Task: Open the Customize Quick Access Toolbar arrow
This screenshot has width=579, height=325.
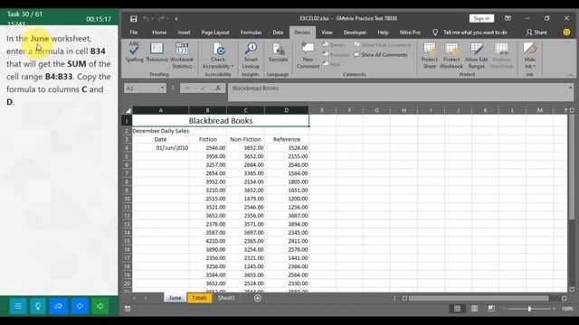Action: (176, 18)
